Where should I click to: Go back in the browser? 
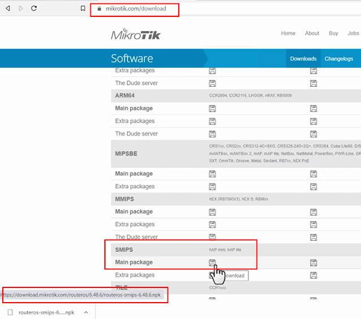click(x=8, y=8)
